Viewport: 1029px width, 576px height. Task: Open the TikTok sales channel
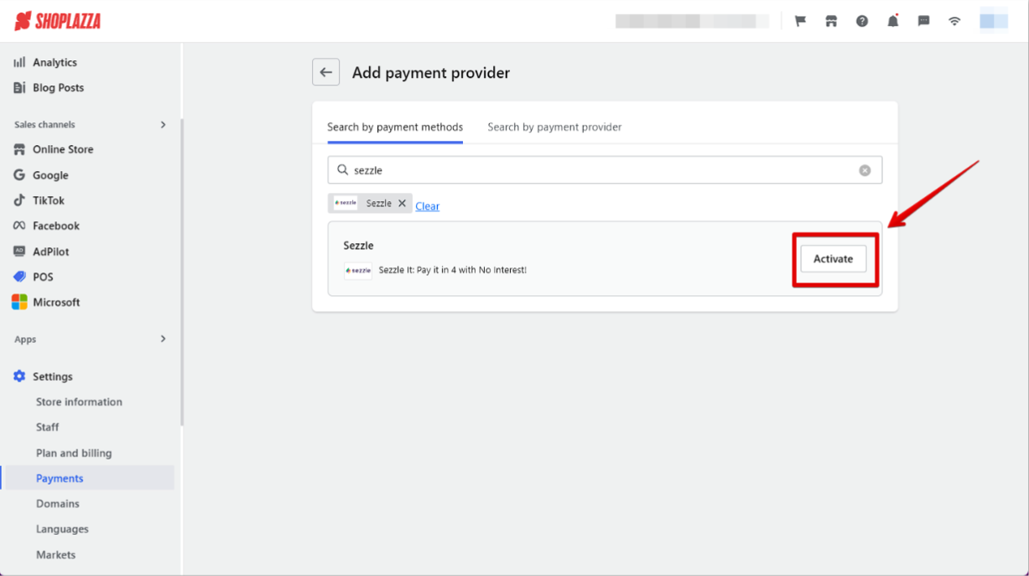tap(49, 200)
